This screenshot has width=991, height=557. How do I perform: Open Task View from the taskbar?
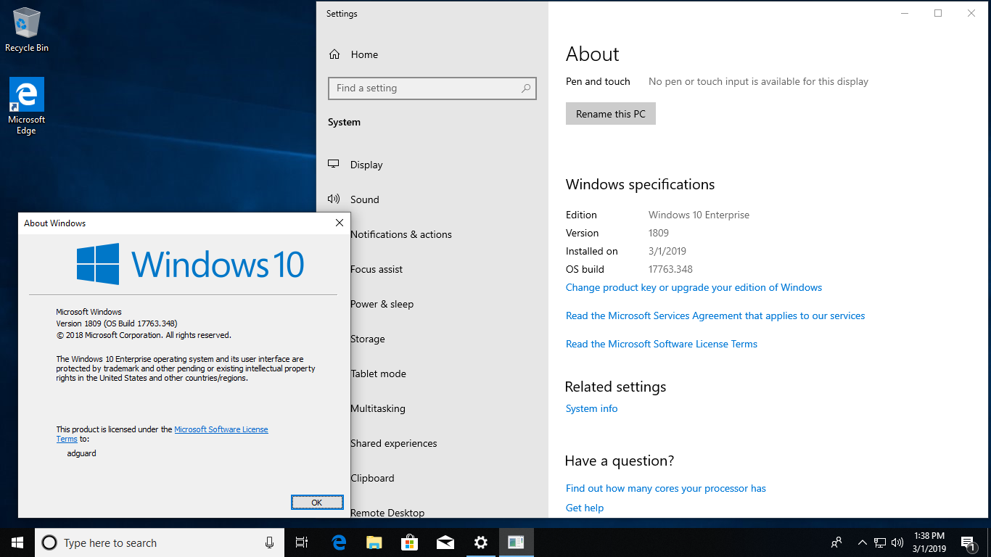click(302, 542)
